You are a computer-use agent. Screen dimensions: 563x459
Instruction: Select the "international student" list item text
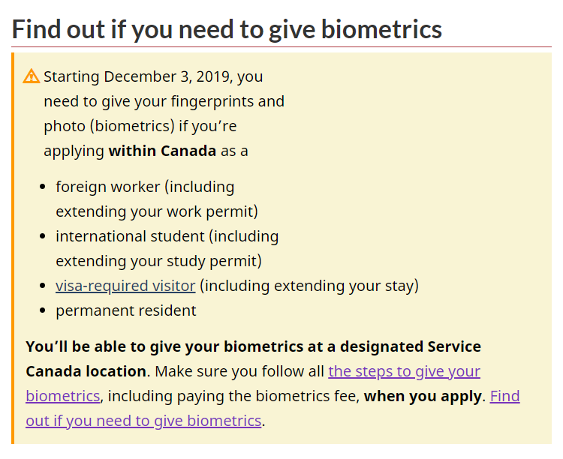click(130, 236)
